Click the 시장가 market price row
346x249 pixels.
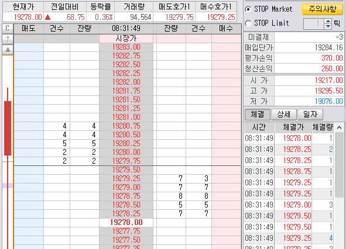[x=126, y=39]
